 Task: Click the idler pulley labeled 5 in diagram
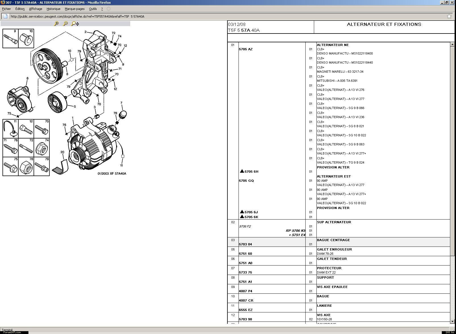(x=57, y=102)
